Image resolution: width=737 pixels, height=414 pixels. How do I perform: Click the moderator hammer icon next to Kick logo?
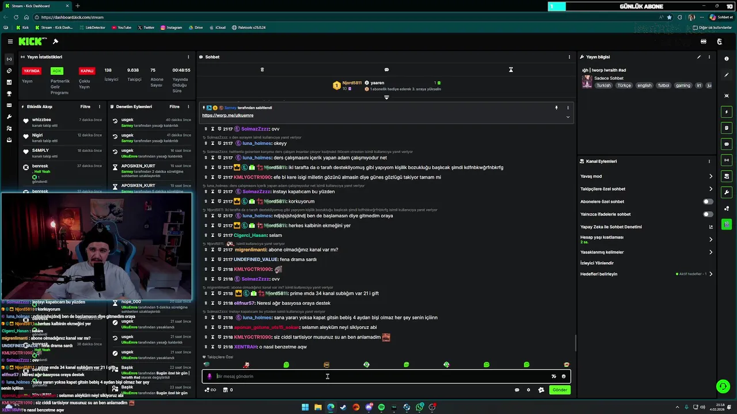55,41
